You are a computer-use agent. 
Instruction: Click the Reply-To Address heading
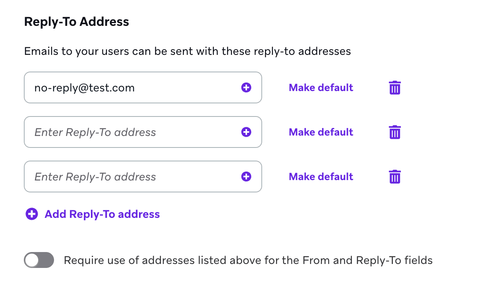point(77,21)
